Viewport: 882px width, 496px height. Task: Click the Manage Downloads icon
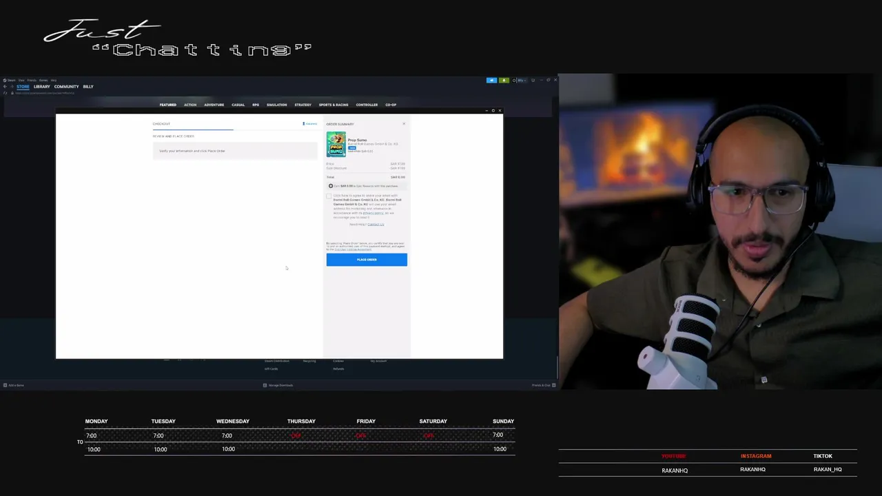pyautogui.click(x=265, y=385)
